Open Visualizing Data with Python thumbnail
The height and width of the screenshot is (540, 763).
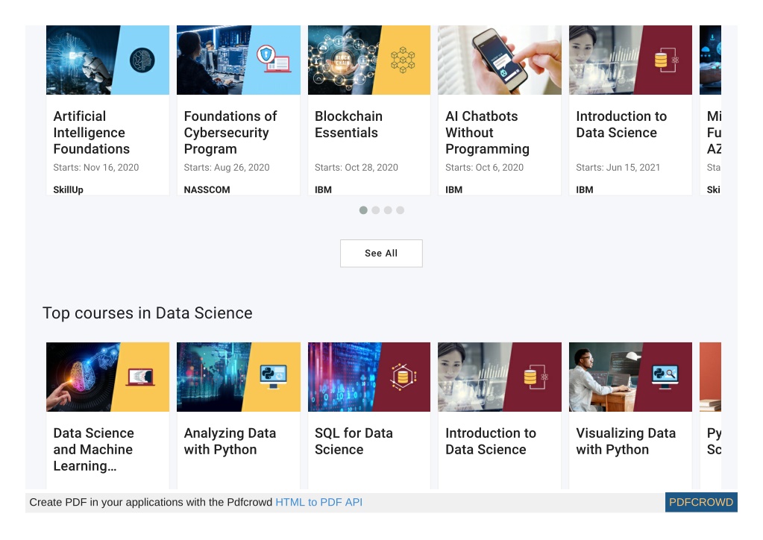(630, 377)
